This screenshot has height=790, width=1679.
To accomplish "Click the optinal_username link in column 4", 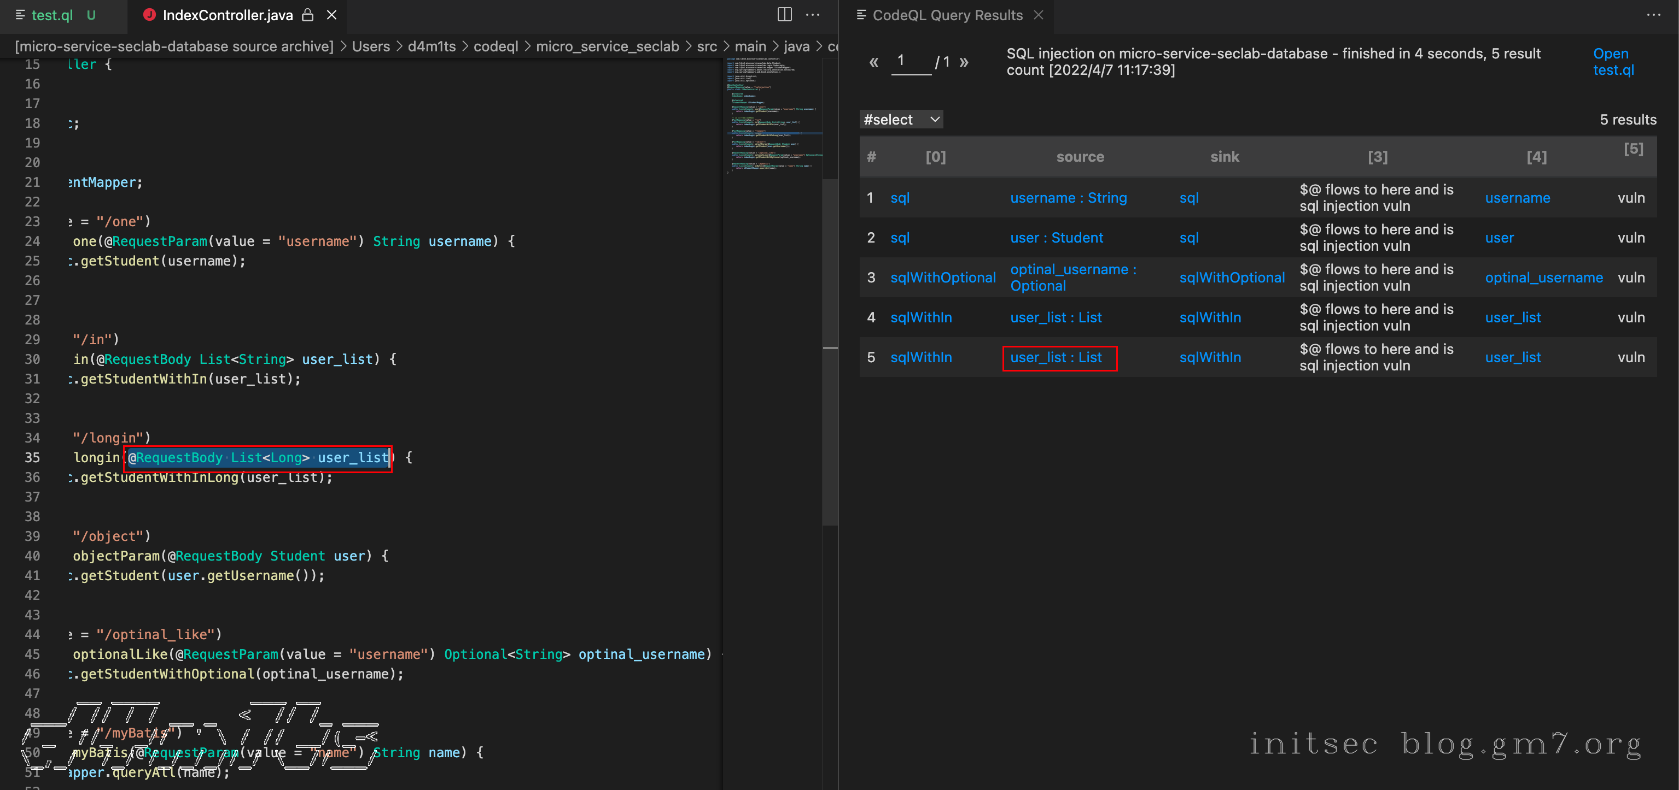I will 1543,278.
